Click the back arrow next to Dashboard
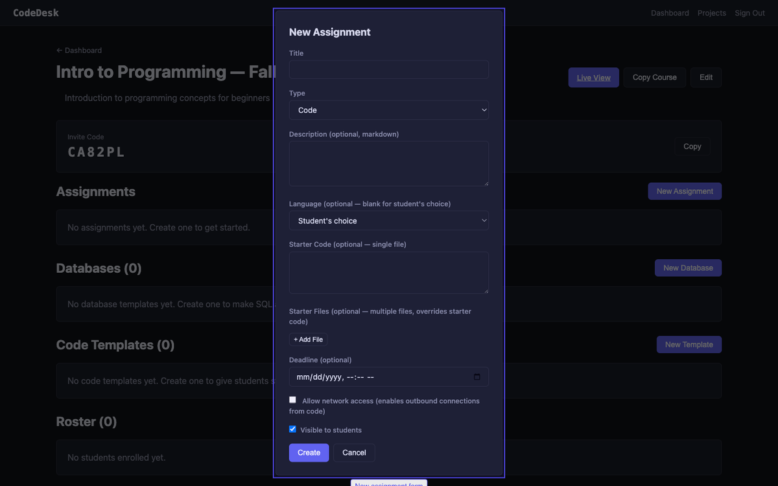The height and width of the screenshot is (486, 778). (x=59, y=50)
